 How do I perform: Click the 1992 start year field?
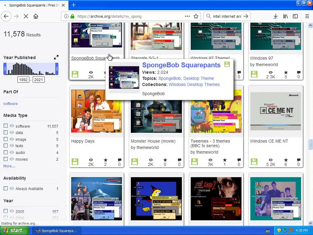coord(23,80)
